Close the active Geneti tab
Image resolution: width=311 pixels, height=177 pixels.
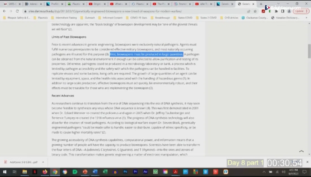(253, 4)
